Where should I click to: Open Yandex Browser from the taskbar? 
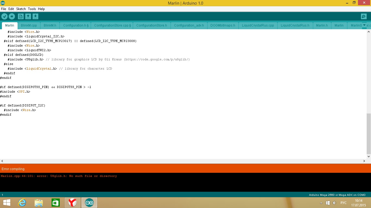pos(73,203)
